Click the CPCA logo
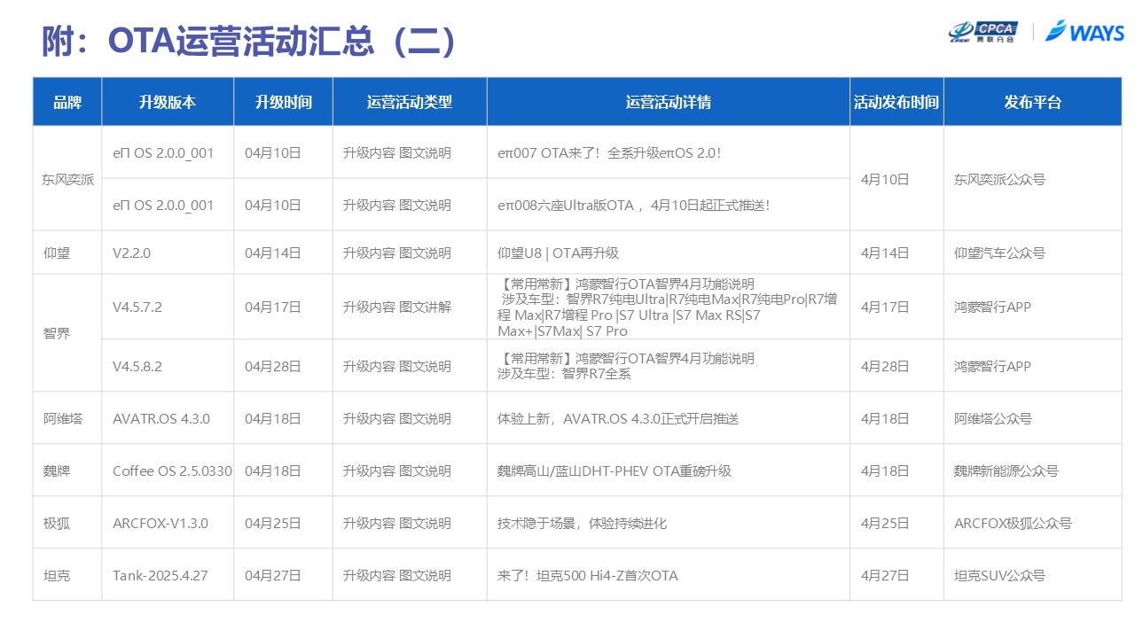The width and height of the screenshot is (1135, 638). point(982,32)
